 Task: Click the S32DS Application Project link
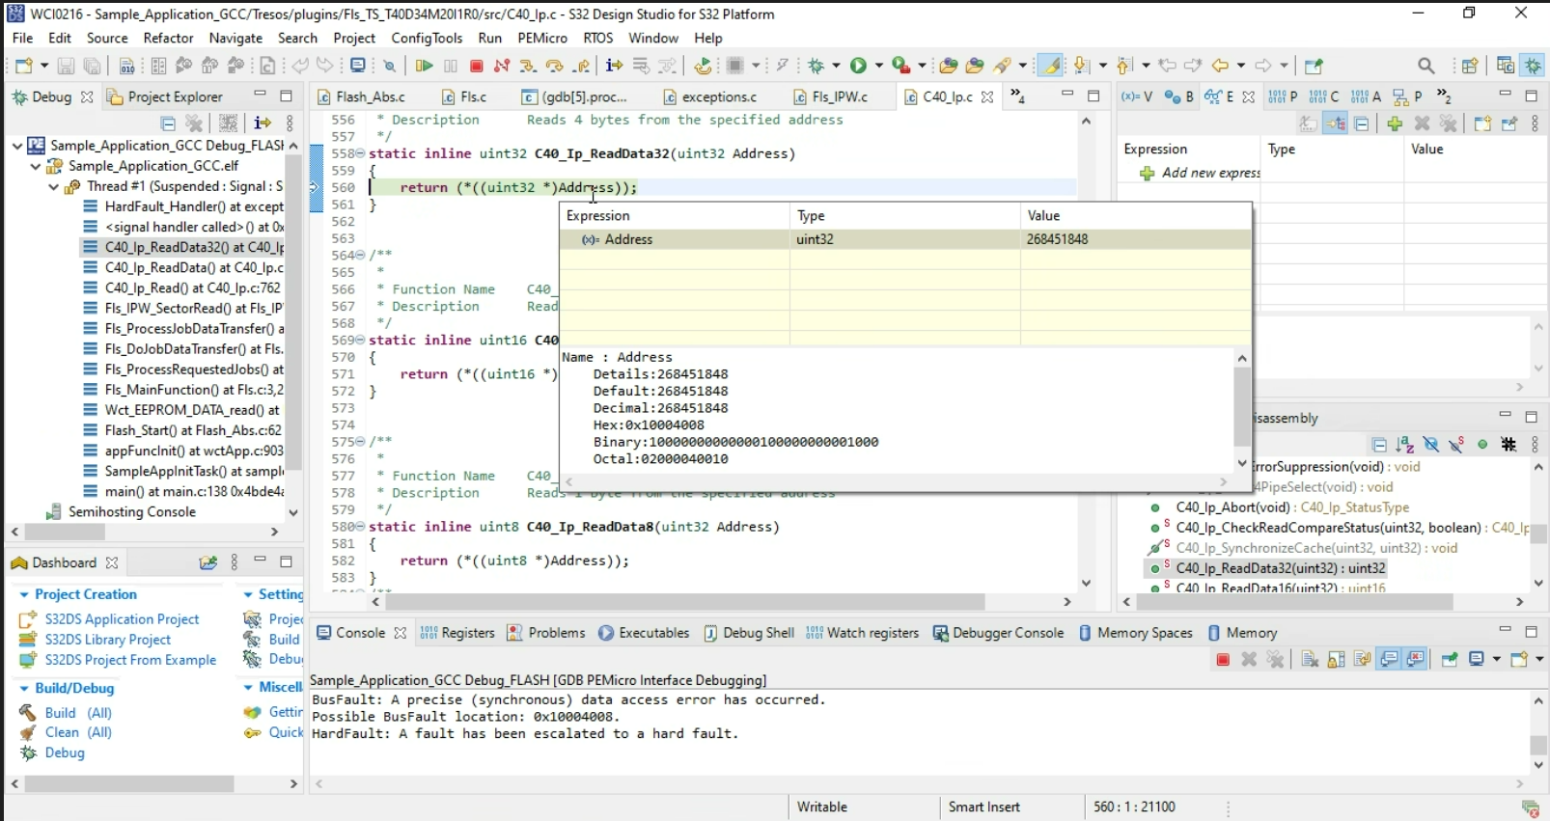[x=122, y=619]
